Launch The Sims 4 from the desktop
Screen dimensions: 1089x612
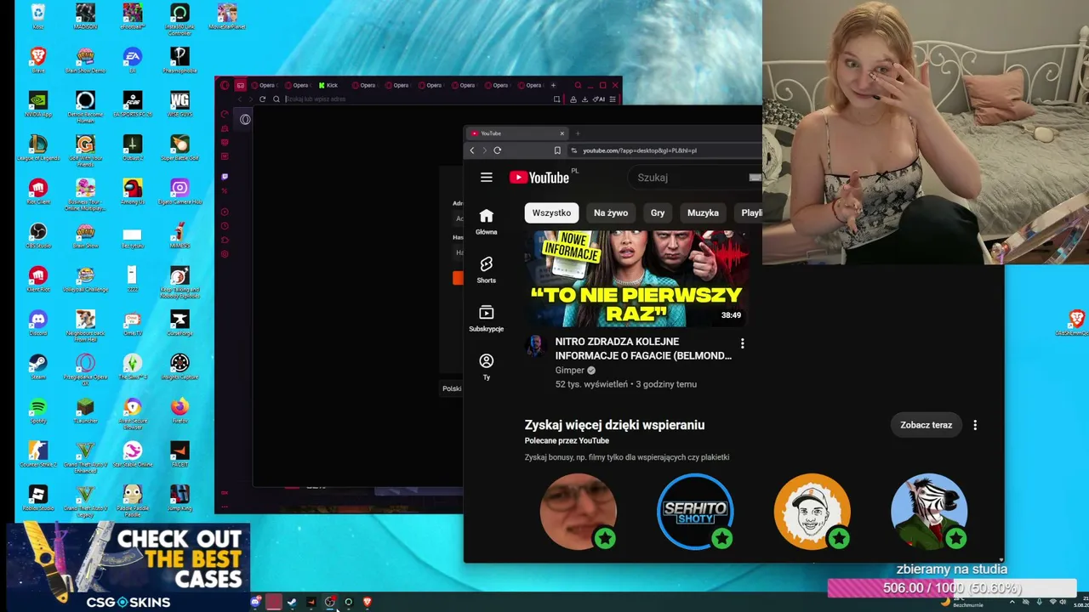[132, 366]
